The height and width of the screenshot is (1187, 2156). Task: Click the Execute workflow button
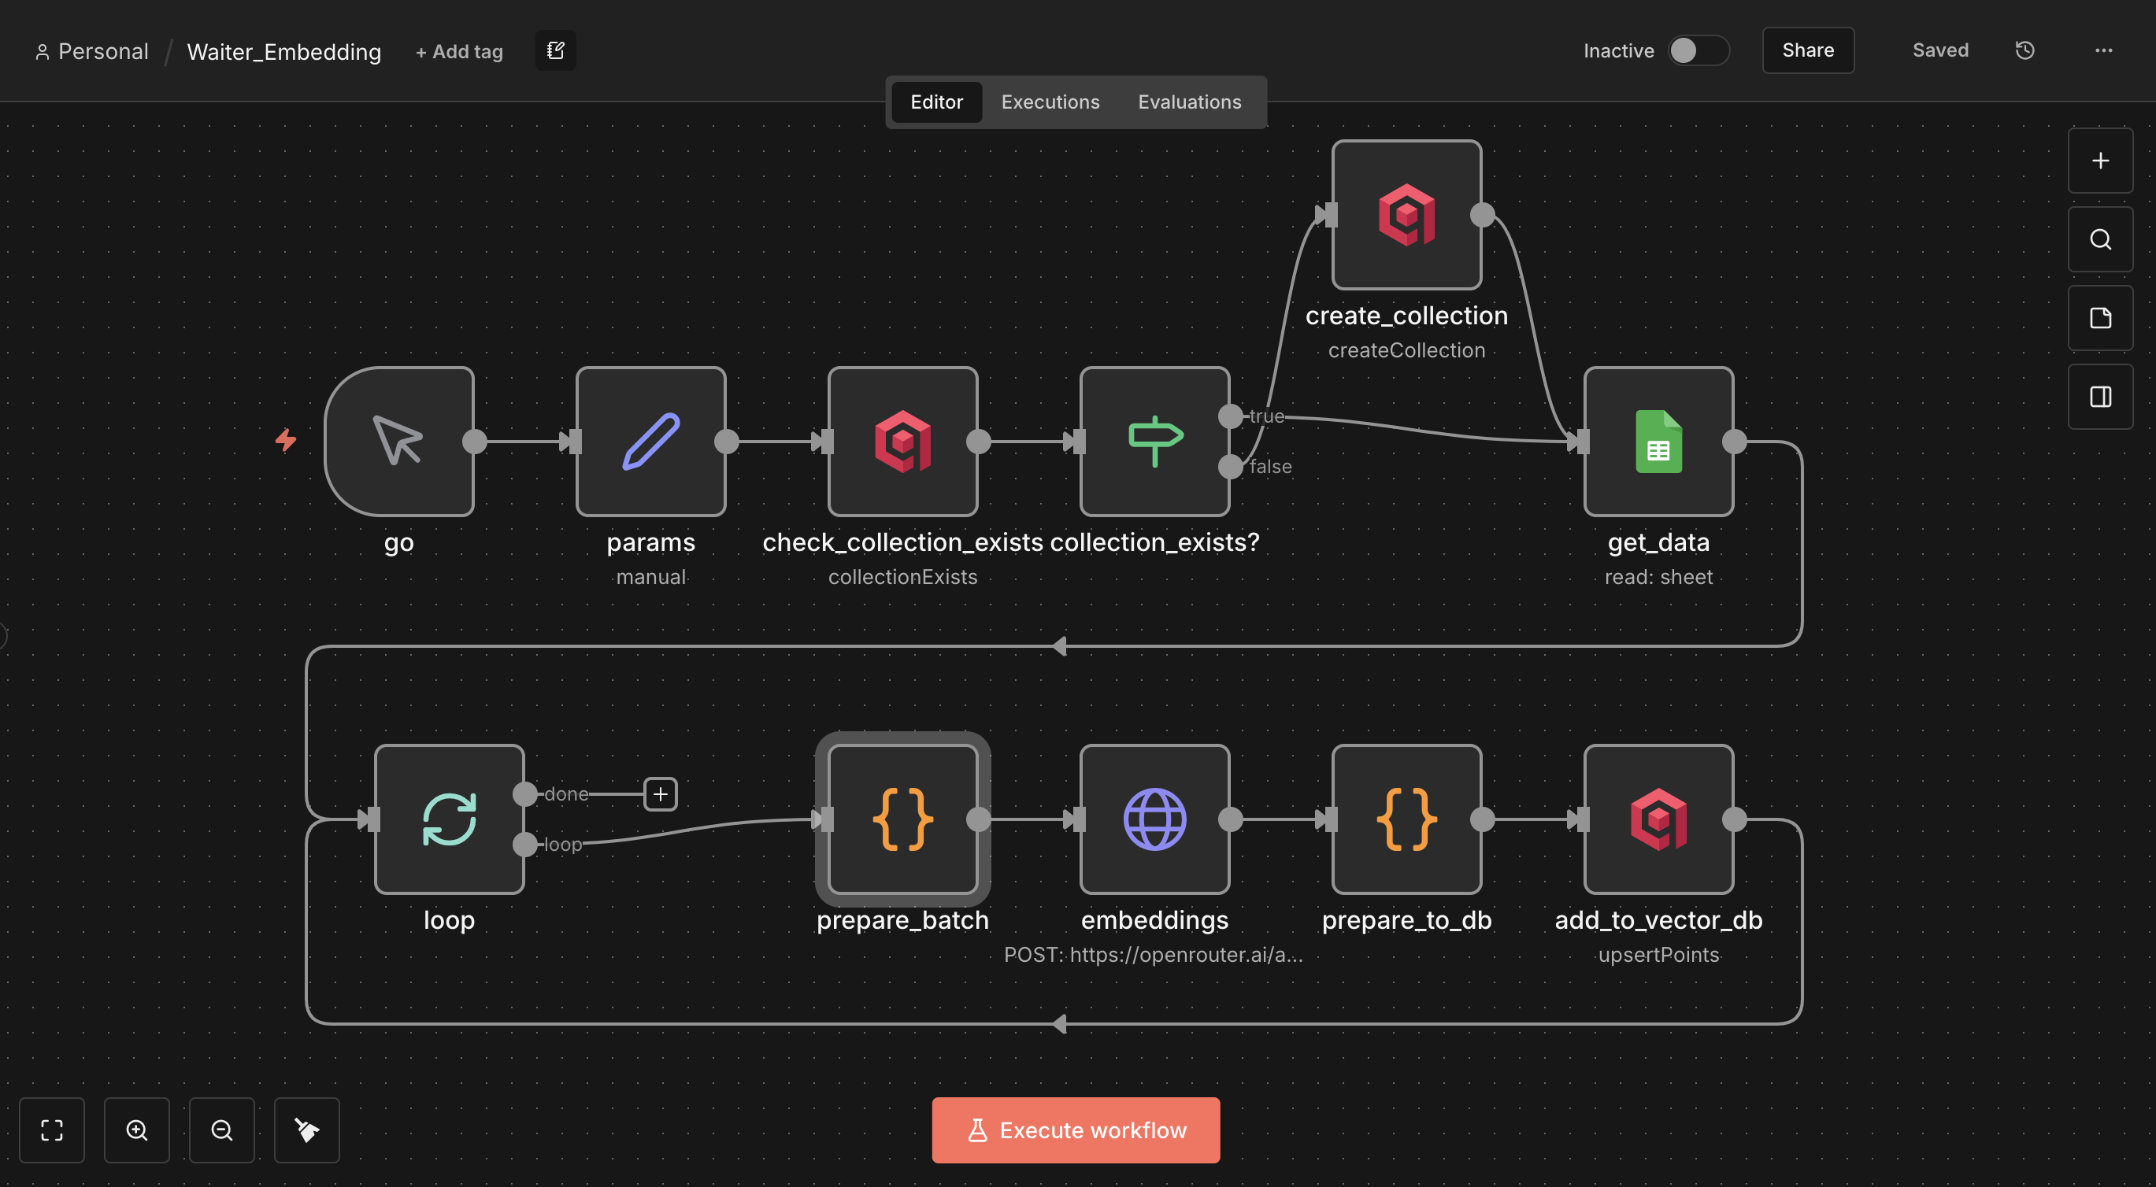coord(1076,1130)
